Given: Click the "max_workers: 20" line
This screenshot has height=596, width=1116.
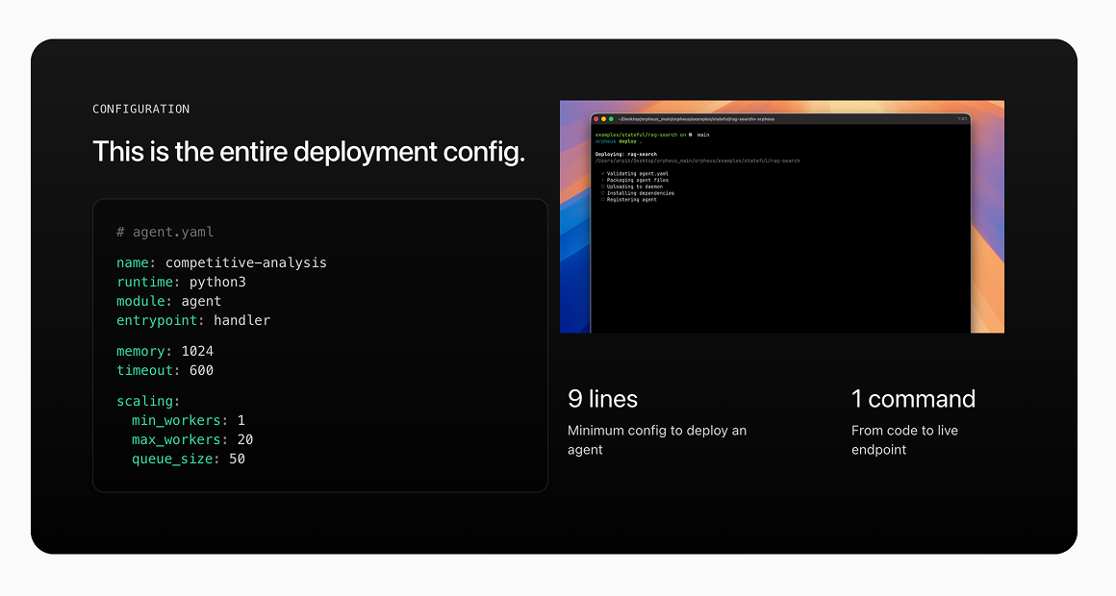Looking at the screenshot, I should [x=192, y=439].
